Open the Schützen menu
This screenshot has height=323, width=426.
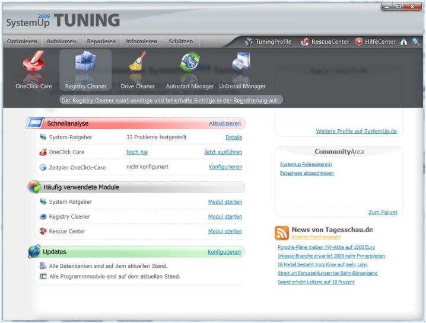(x=181, y=41)
